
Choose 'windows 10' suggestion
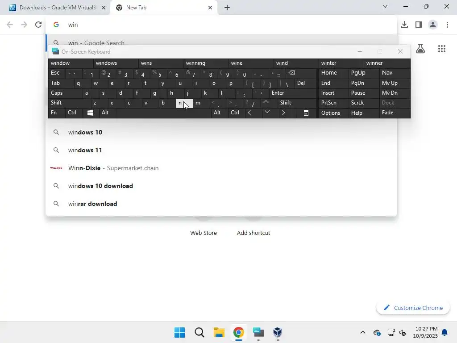pos(221,132)
